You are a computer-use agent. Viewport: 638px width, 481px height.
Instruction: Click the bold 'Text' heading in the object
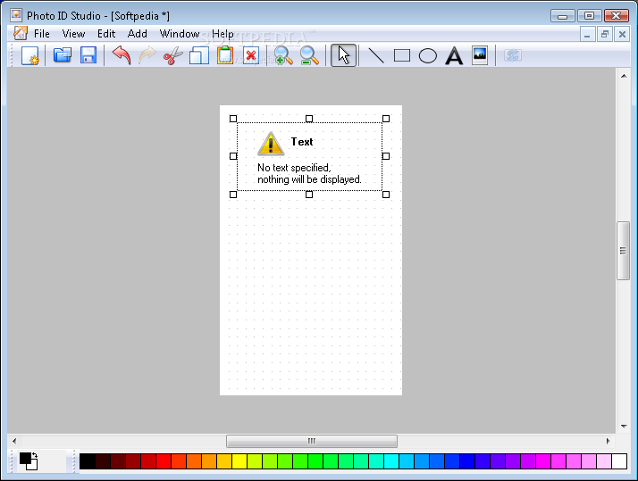[x=302, y=142]
